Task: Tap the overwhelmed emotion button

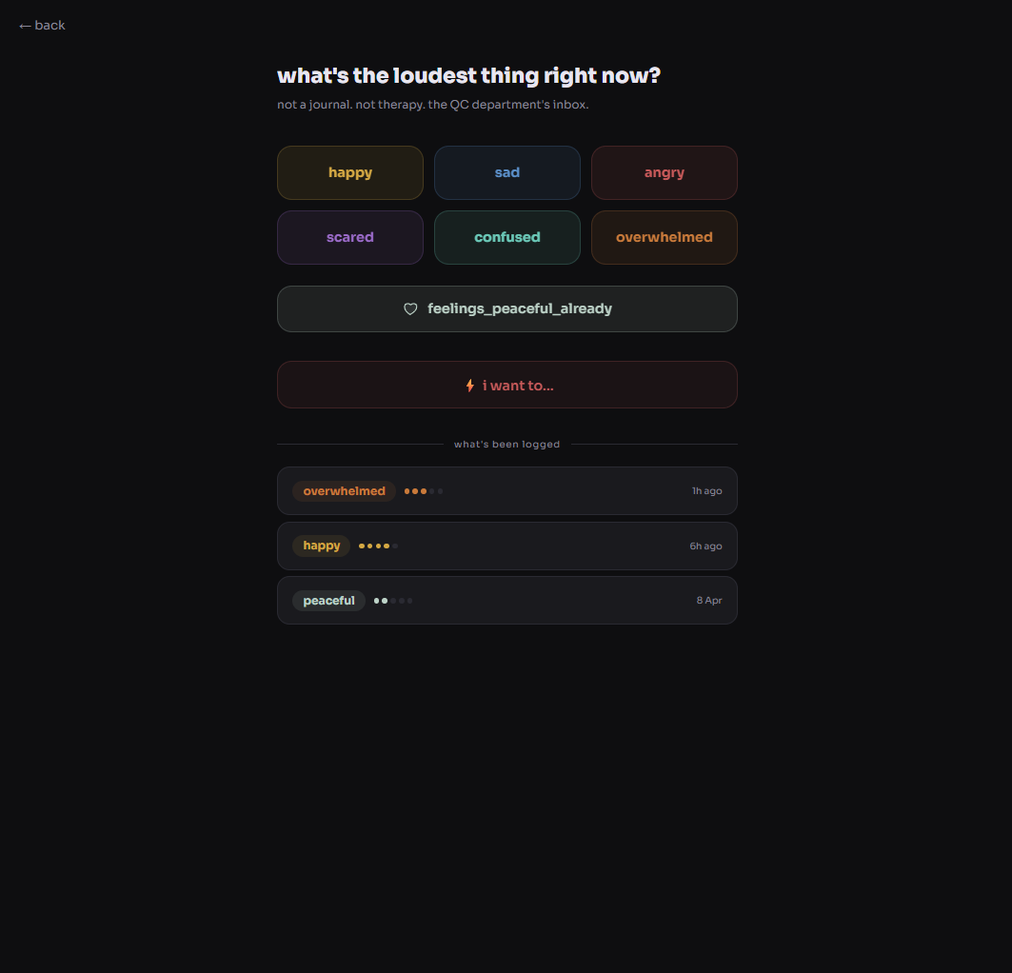Action: tap(665, 238)
